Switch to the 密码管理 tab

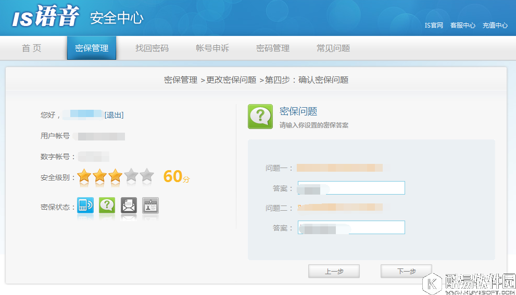coord(273,48)
